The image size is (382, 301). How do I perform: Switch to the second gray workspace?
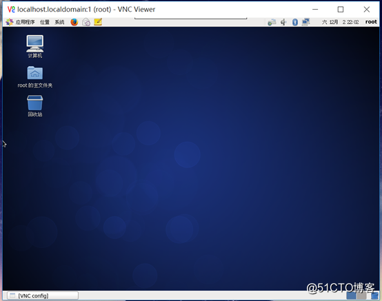click(x=361, y=295)
